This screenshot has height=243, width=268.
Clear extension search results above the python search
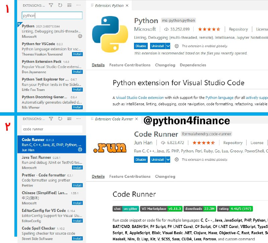tap(69, 5)
